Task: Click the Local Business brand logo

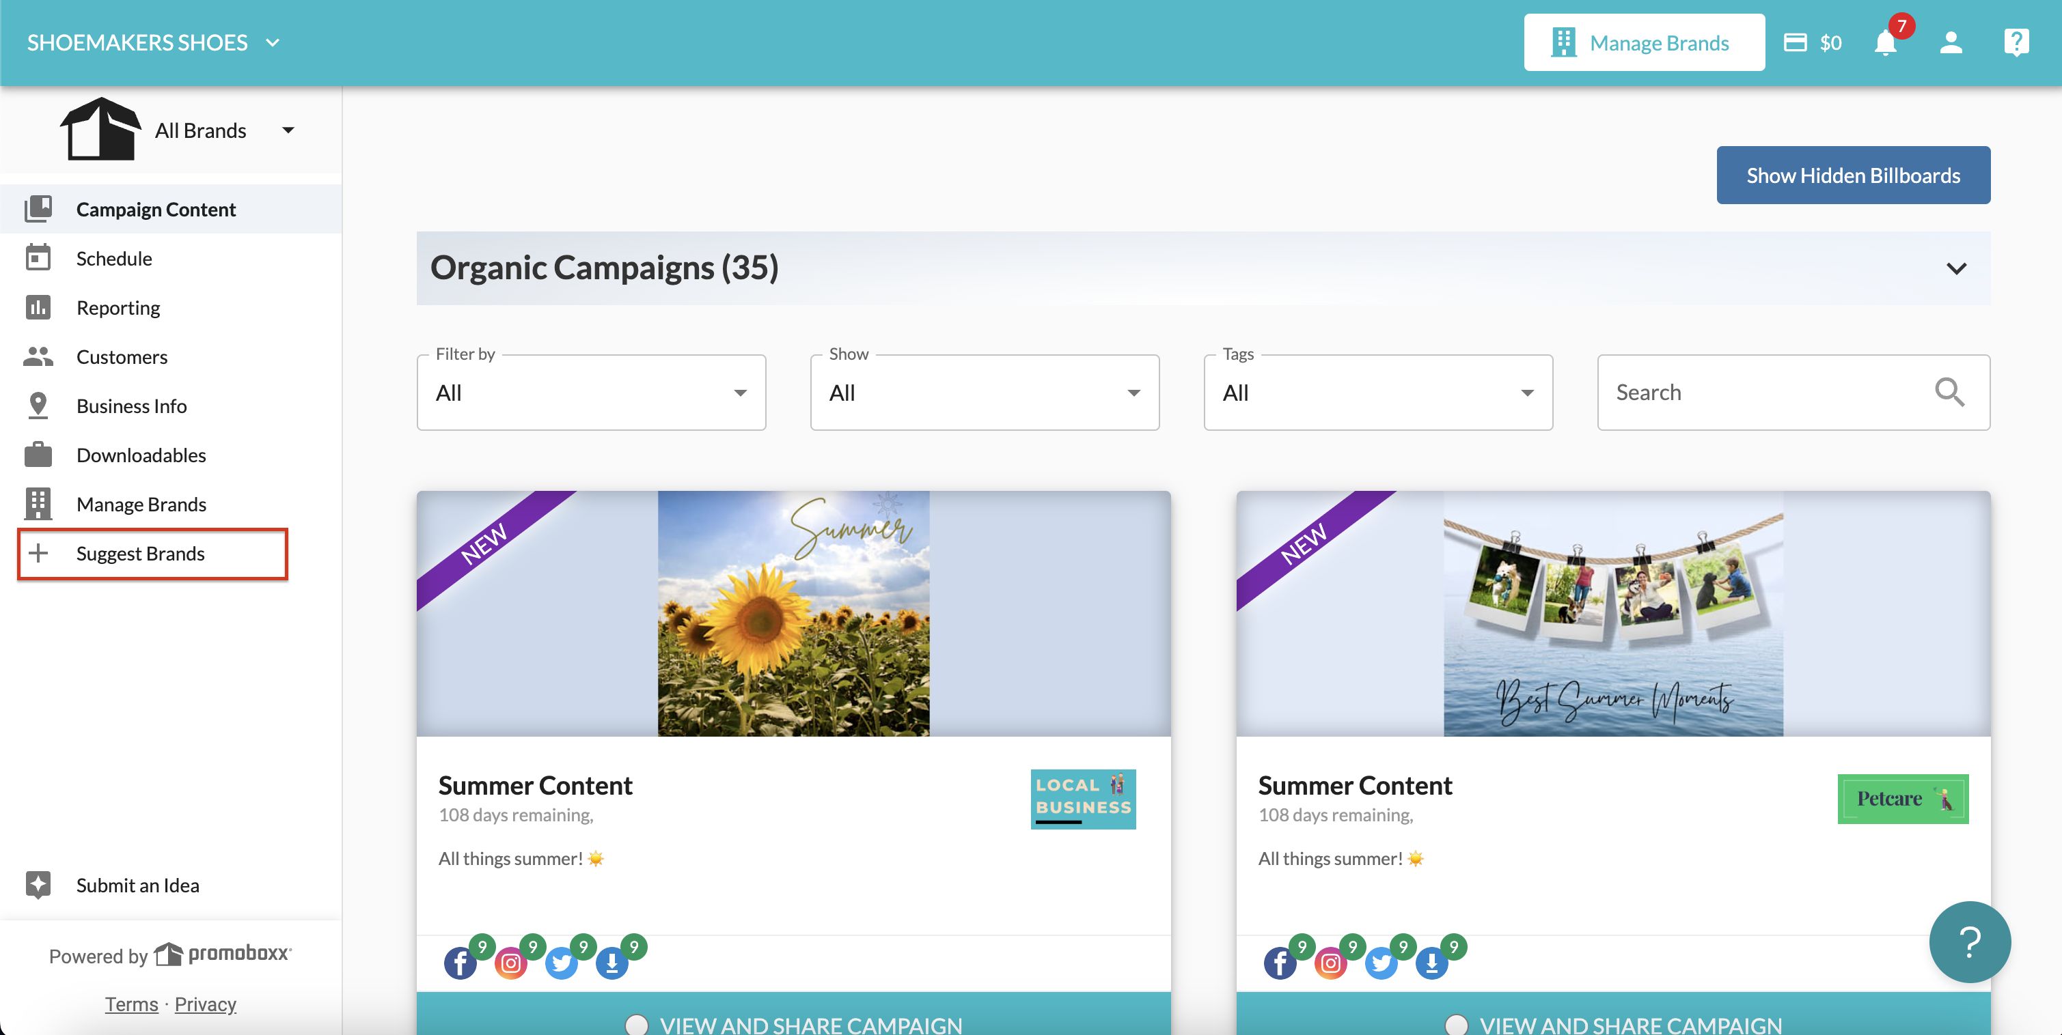Action: pos(1082,798)
